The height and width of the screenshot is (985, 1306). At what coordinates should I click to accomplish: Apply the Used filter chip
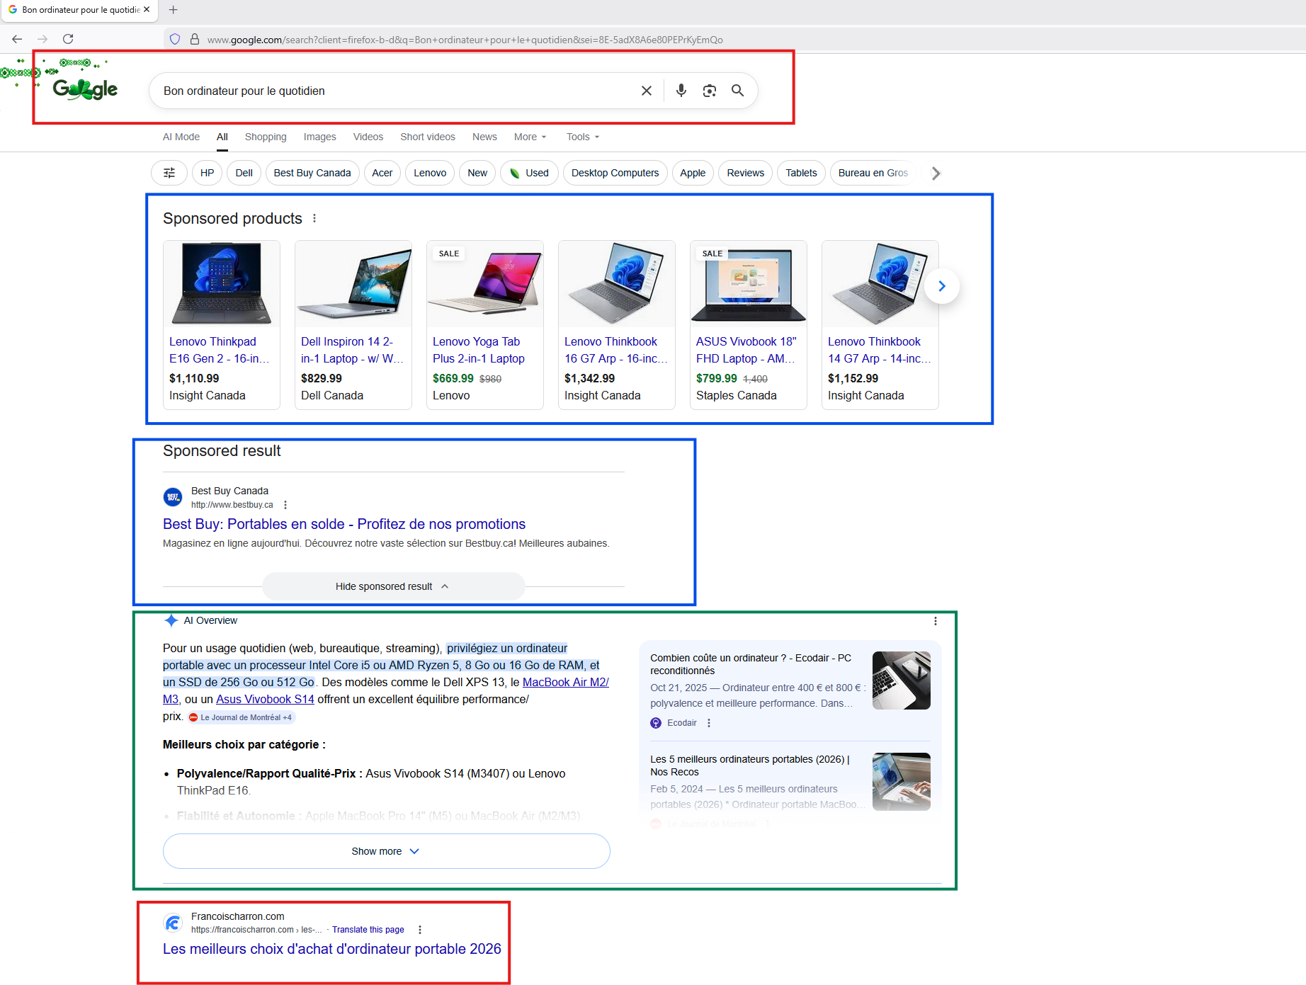click(x=529, y=173)
